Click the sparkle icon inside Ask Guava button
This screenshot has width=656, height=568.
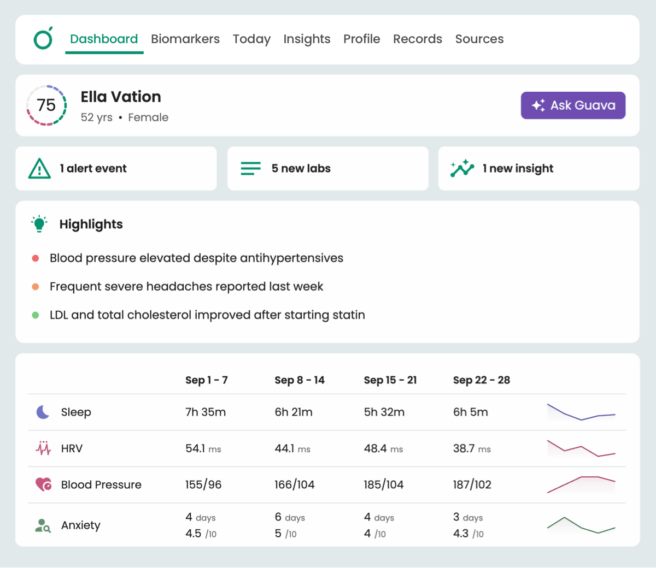(537, 105)
